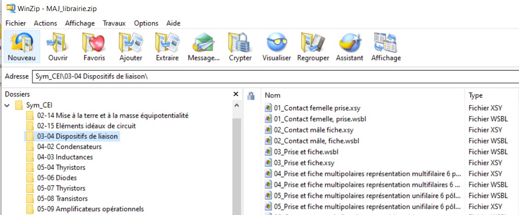Launch the Assistant wizard icon
The width and height of the screenshot is (519, 215).
350,47
